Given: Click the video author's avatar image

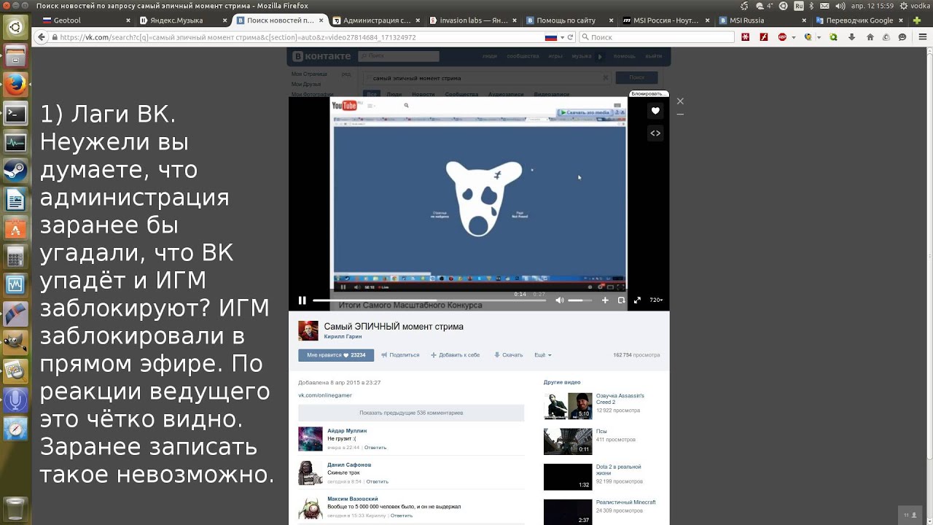Looking at the screenshot, I should (308, 330).
